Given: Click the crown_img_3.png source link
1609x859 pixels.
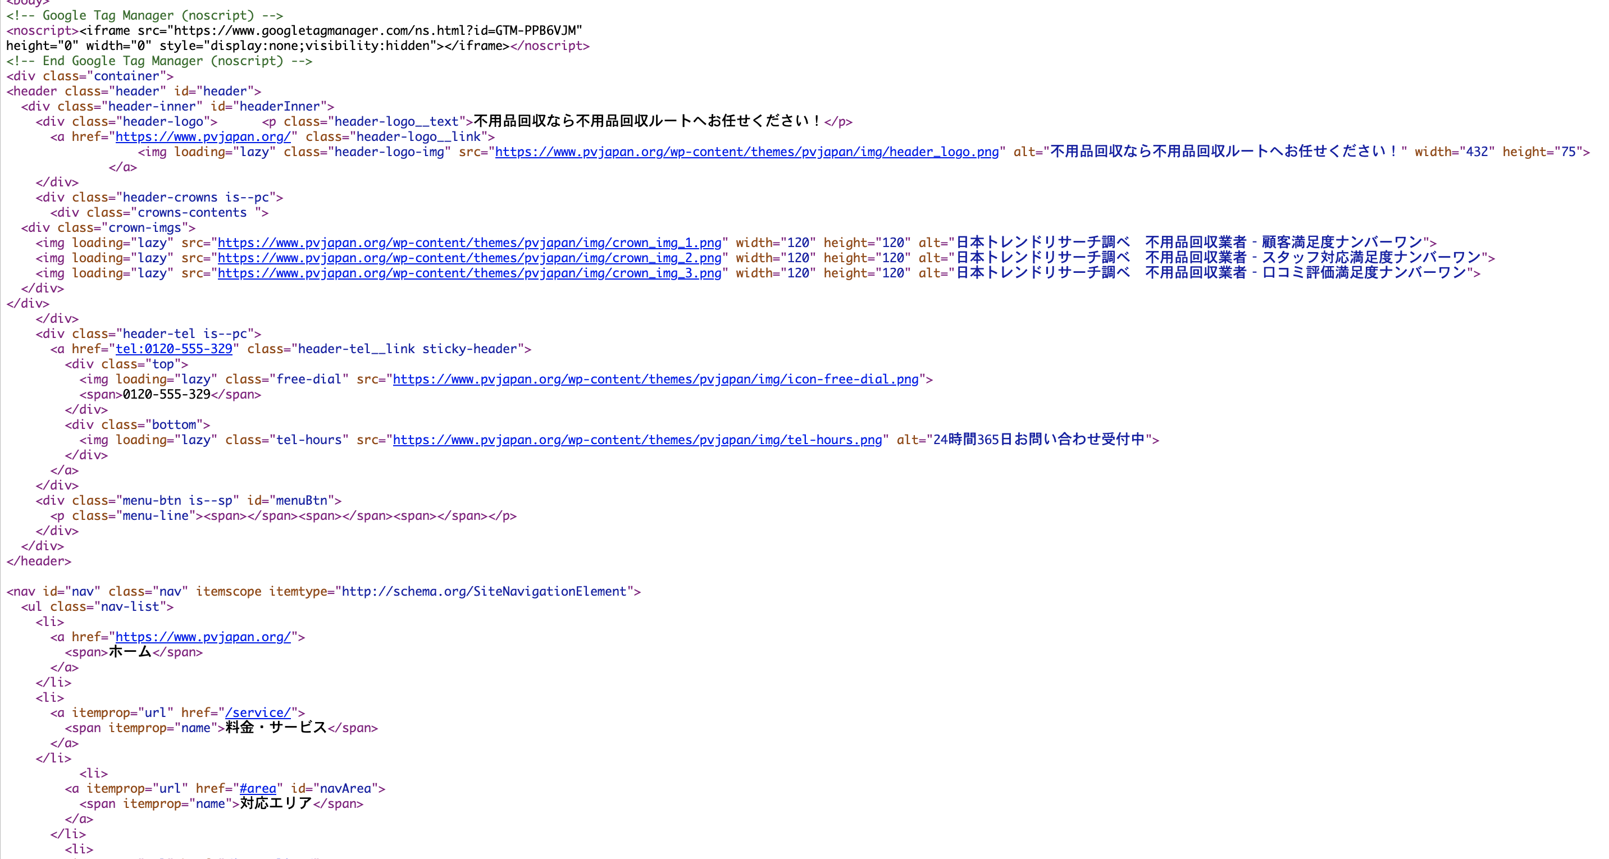Looking at the screenshot, I should tap(469, 273).
